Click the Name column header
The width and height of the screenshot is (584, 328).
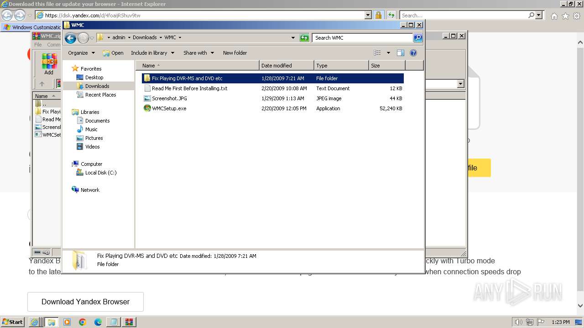click(x=197, y=66)
